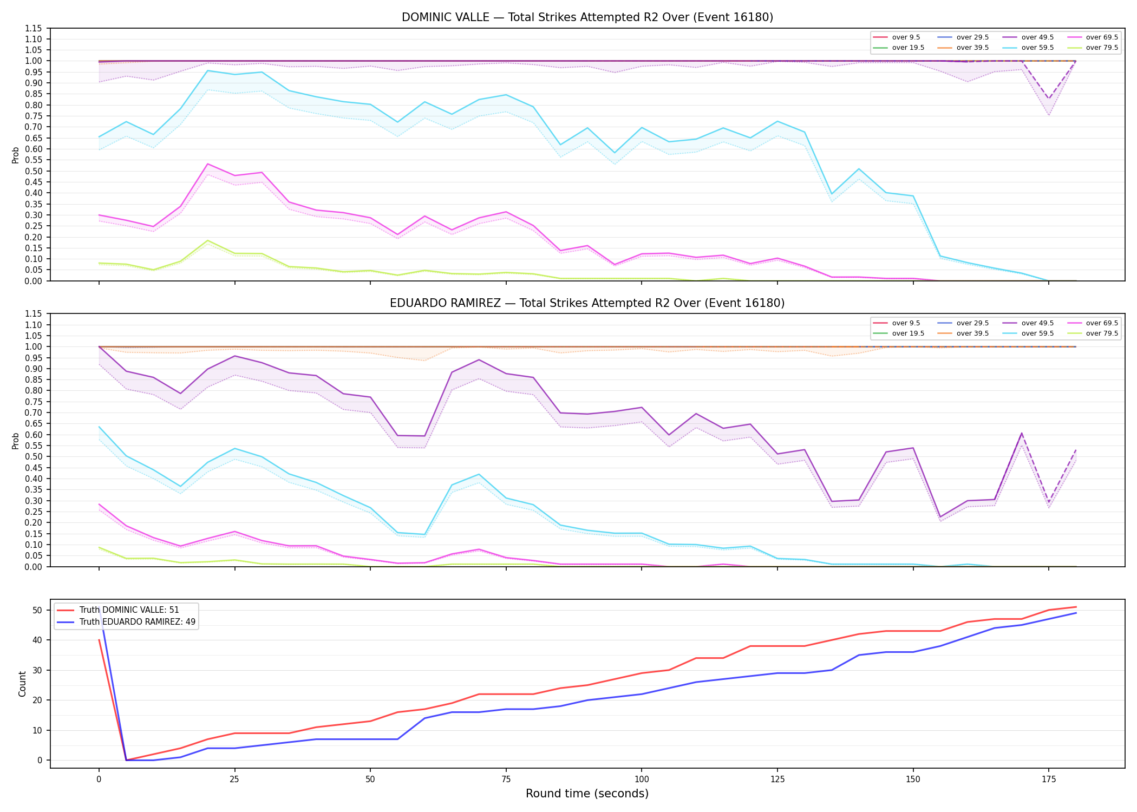Image resolution: width=1137 pixels, height=812 pixels.
Task: Click x-axis tick label 0
Action: point(99,780)
